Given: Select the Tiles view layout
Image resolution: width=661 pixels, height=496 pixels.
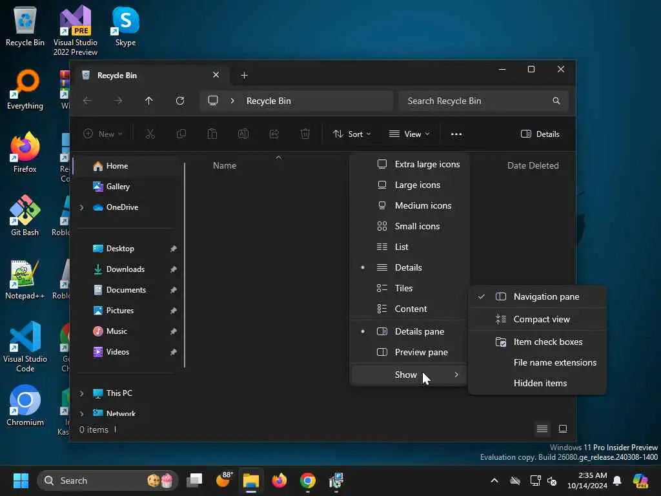Looking at the screenshot, I should [409, 288].
